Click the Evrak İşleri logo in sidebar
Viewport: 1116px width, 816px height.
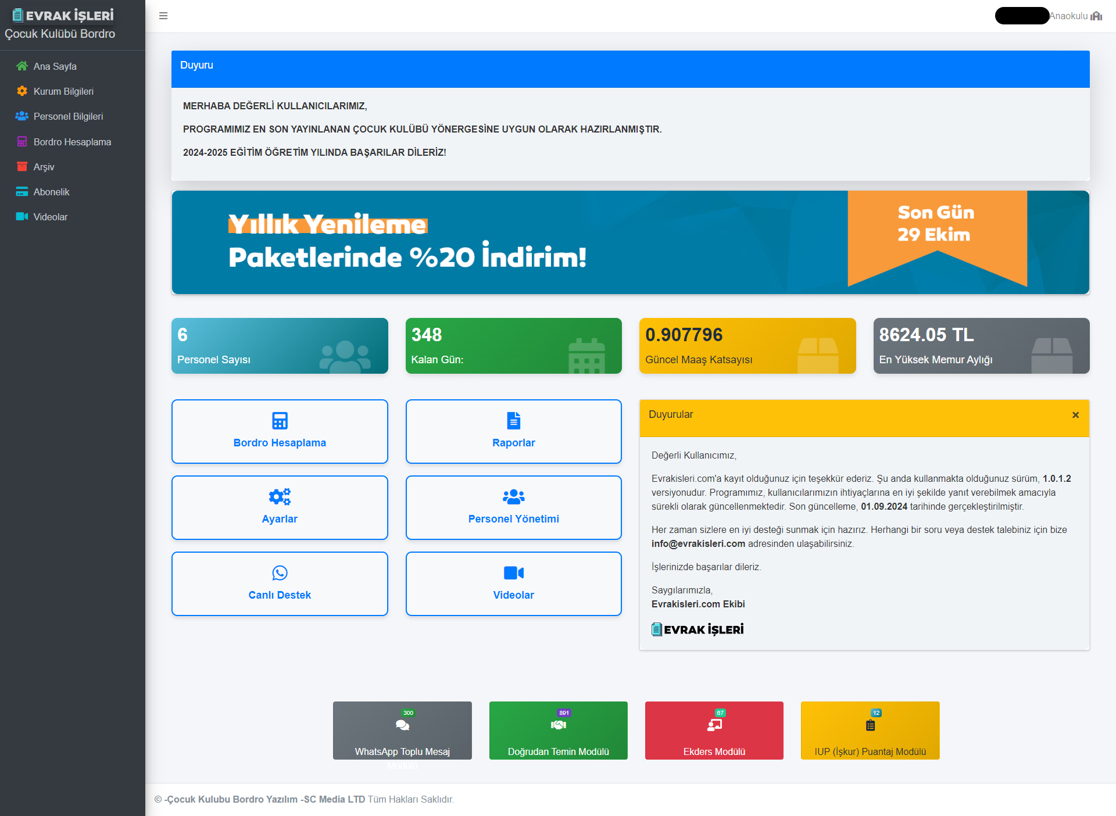tap(63, 15)
